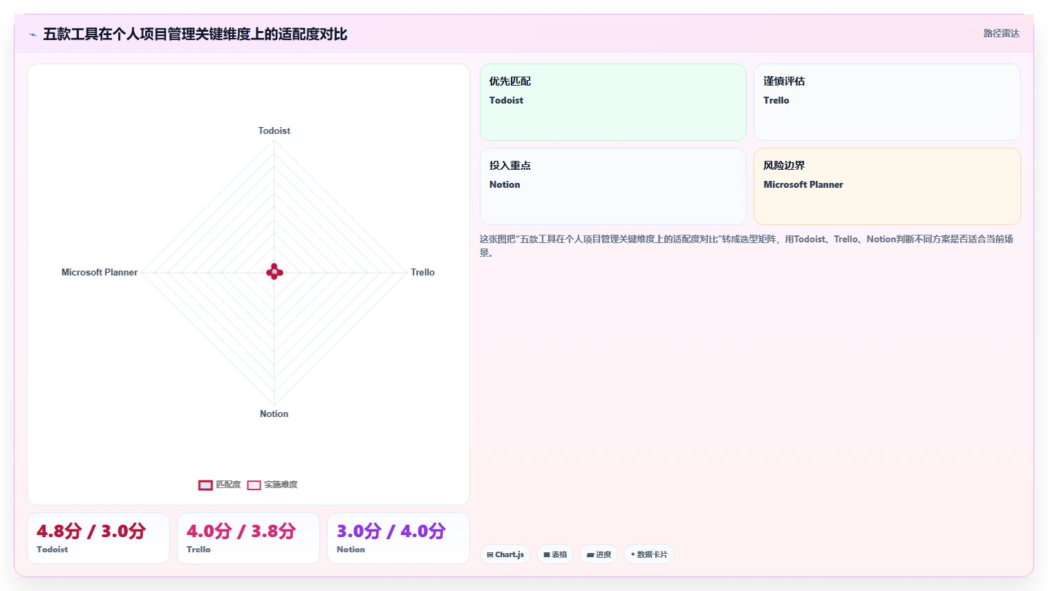Image resolution: width=1048 pixels, height=591 pixels.
Task: Click the description paragraph under the cards
Action: click(747, 246)
